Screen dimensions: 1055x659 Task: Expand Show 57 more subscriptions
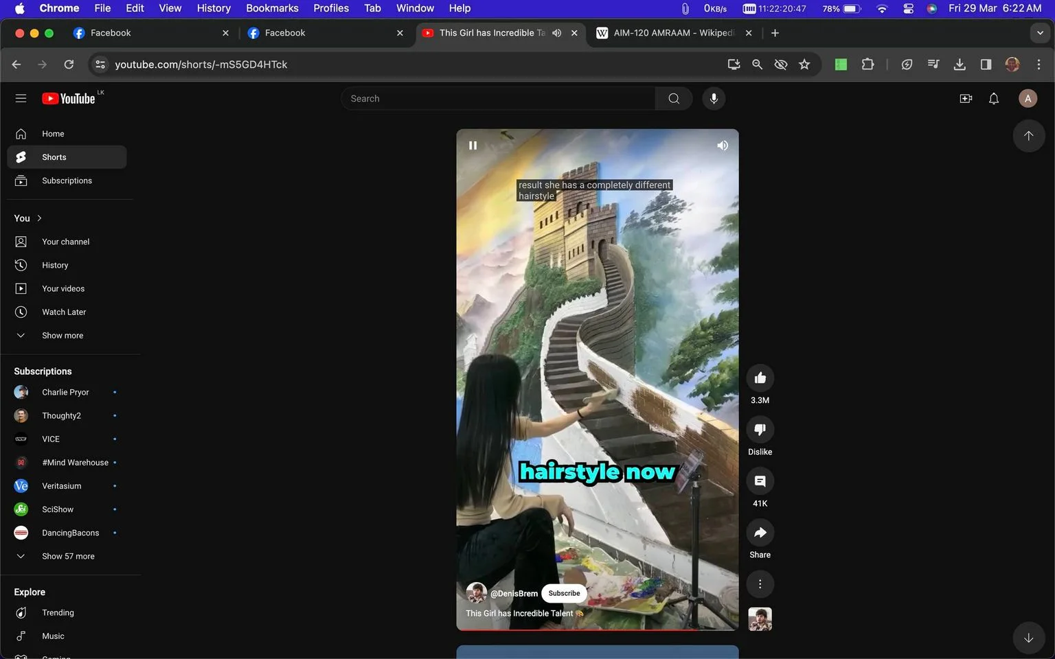coord(67,555)
